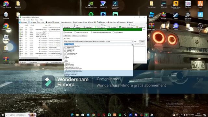This screenshot has width=208, height=117.
Task: Click the Windows Start button
Action: pos(2,115)
